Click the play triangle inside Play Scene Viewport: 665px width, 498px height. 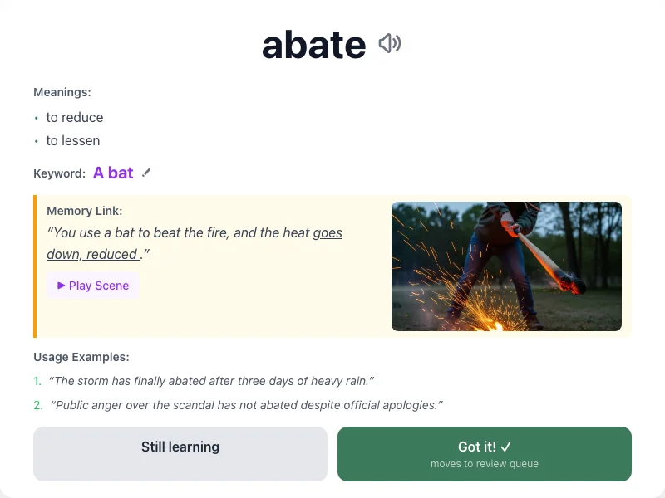[60, 286]
